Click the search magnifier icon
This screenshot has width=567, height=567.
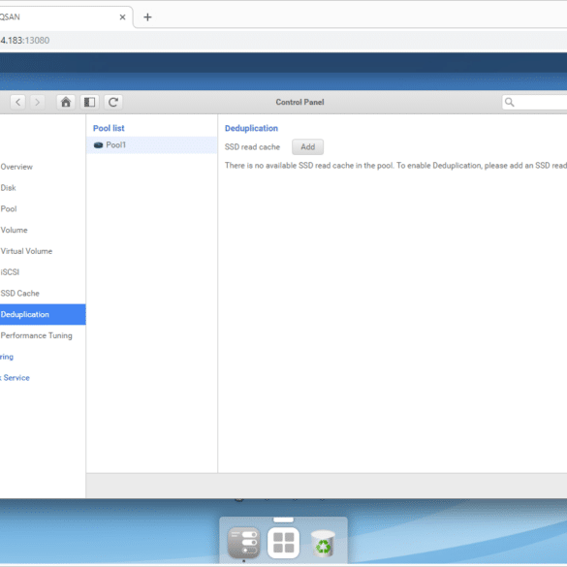pos(509,103)
